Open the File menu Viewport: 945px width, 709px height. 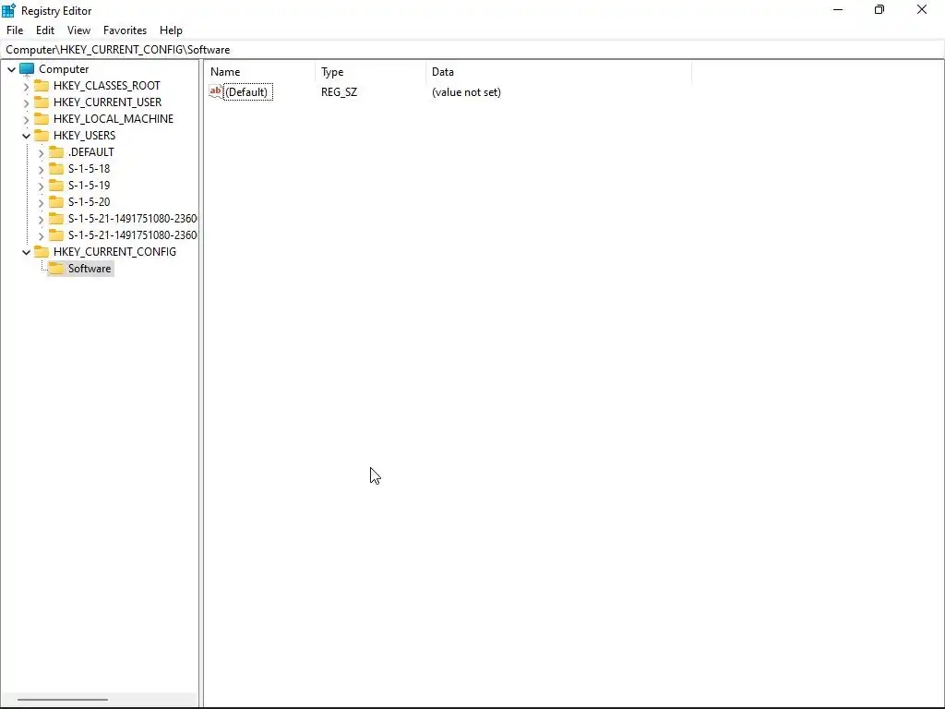15,30
